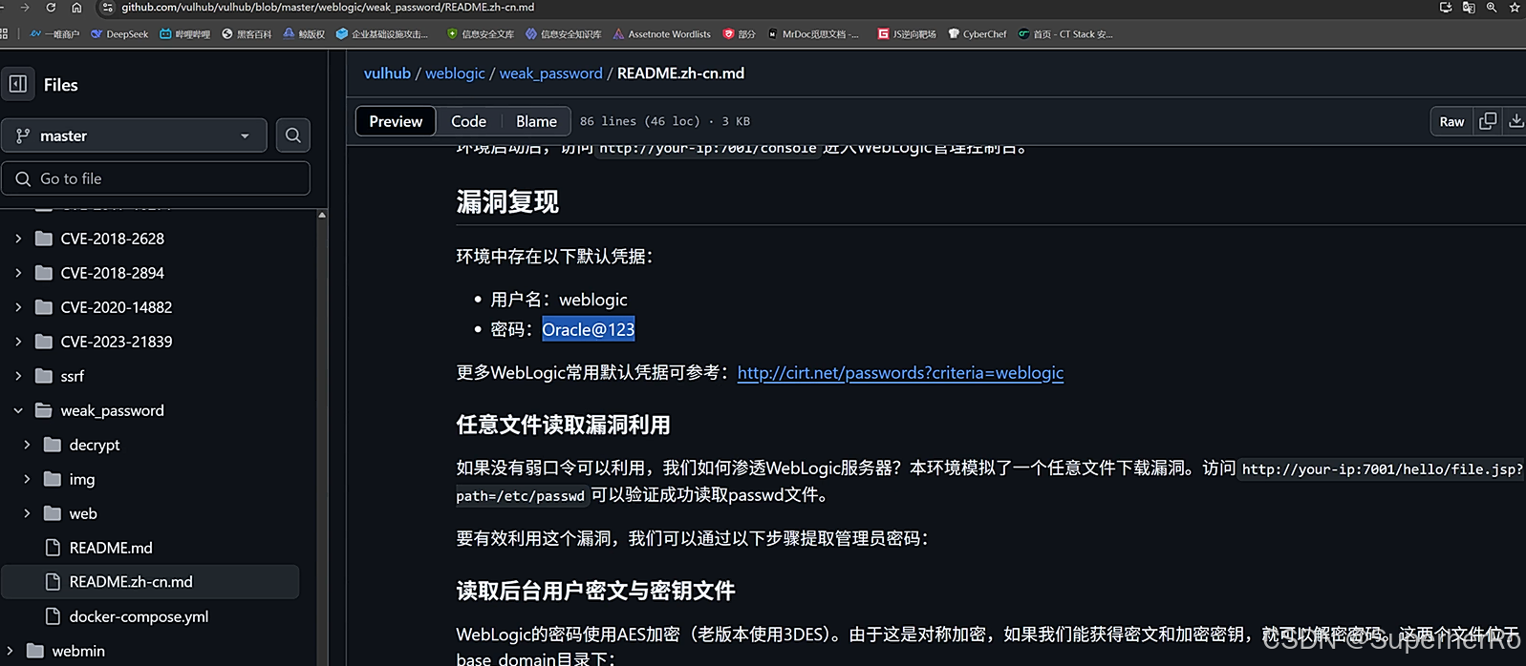This screenshot has width=1526, height=666.
Task: Open the CVE-2018-2628 folder label
Action: click(x=113, y=239)
